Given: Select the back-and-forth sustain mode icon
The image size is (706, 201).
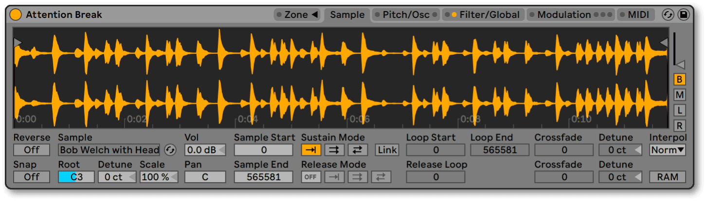Looking at the screenshot, I should [x=358, y=150].
